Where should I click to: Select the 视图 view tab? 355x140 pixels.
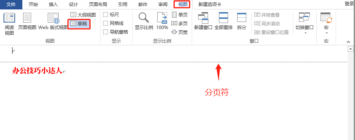click(183, 4)
